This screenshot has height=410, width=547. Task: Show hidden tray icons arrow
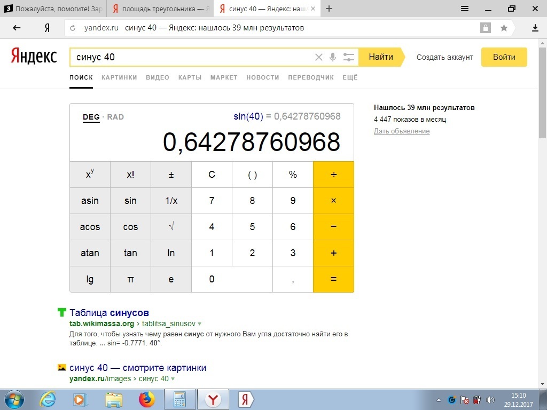tap(439, 400)
